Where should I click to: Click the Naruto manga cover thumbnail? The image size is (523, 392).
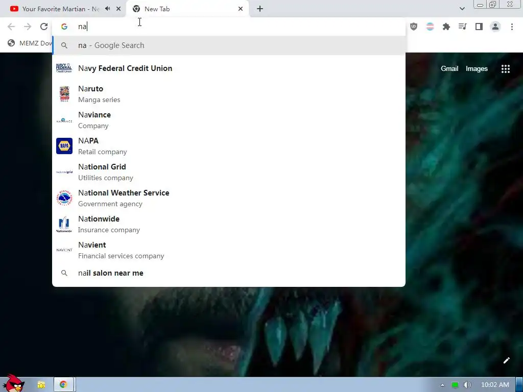pyautogui.click(x=64, y=94)
